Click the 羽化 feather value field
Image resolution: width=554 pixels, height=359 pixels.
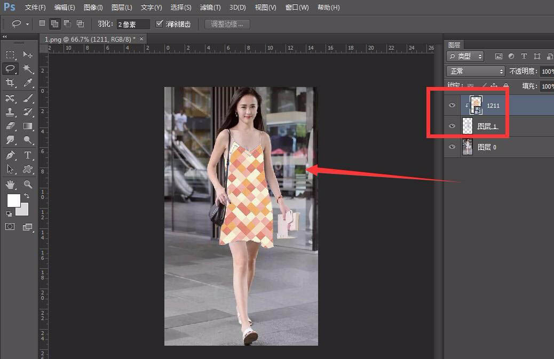point(133,24)
